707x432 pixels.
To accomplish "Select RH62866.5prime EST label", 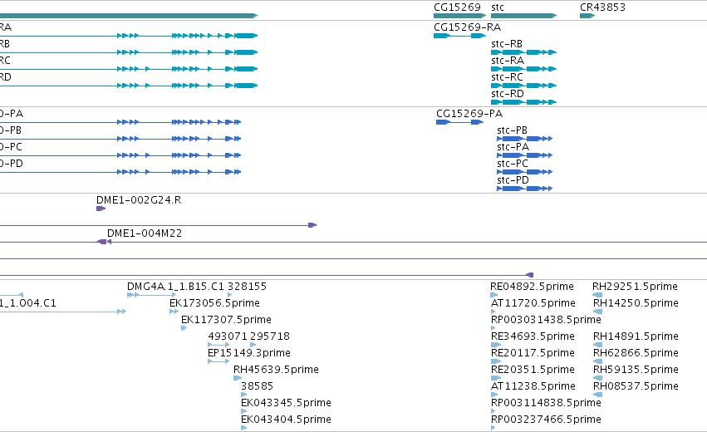I will (636, 353).
